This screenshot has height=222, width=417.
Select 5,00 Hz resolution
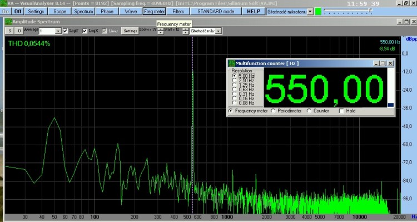pyautogui.click(x=234, y=76)
